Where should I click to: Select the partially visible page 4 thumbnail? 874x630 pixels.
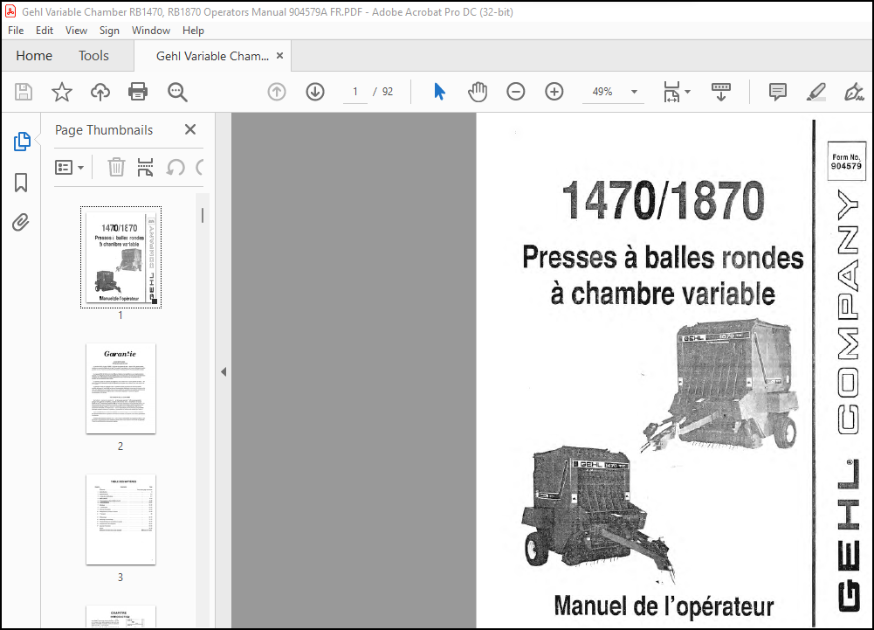(x=120, y=617)
